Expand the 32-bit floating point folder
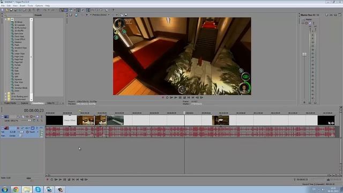This screenshot has height=193, width=343. 6,96
